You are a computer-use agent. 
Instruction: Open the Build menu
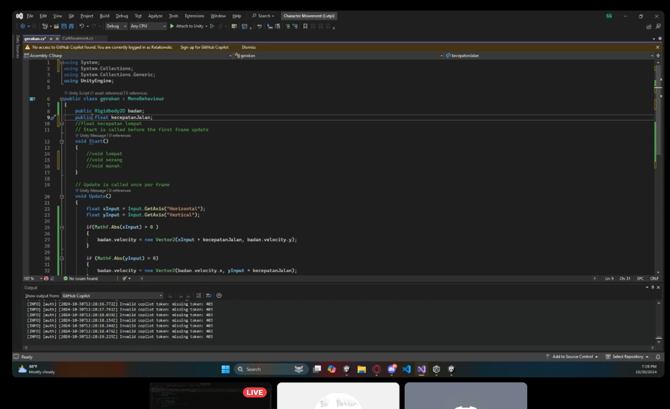[x=105, y=16]
